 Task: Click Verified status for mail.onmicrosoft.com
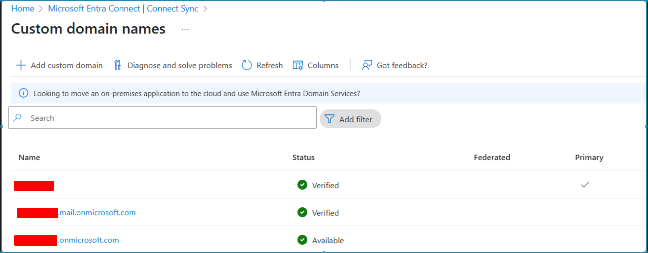325,213
